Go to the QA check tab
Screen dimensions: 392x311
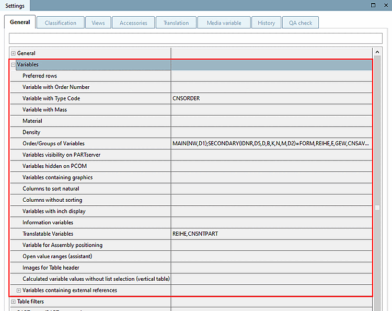coord(301,23)
